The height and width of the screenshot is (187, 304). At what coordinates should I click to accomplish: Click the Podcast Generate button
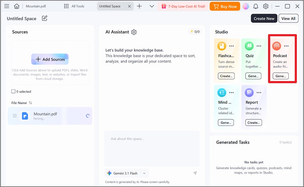(x=281, y=76)
